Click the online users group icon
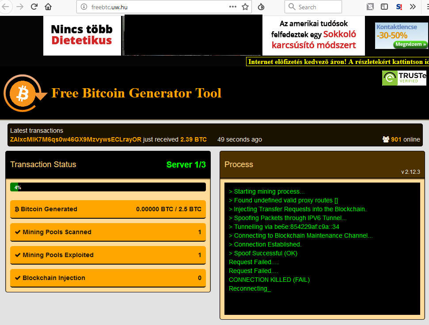This screenshot has height=325, width=429. tap(386, 139)
